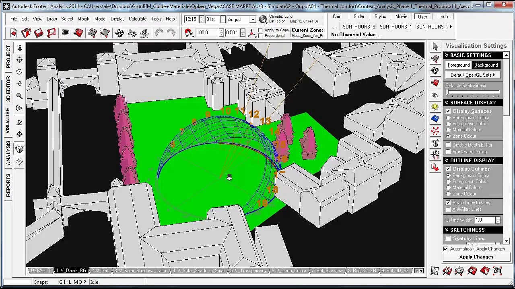
Task: Click the globe location icon next to Climate
Action: point(263,19)
